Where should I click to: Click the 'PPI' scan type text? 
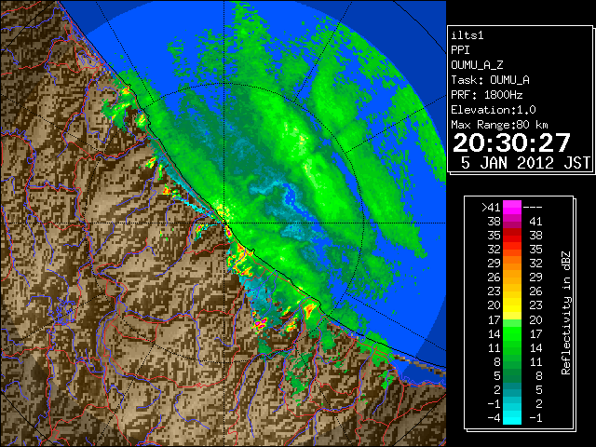pyautogui.click(x=460, y=50)
